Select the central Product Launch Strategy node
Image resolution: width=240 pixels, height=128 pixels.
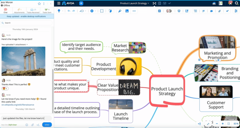(167, 91)
